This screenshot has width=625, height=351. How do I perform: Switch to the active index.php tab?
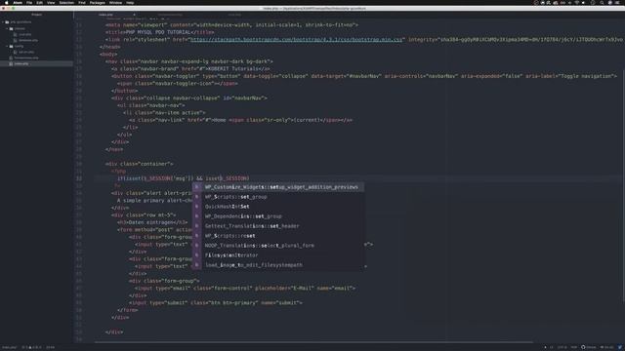(105, 15)
